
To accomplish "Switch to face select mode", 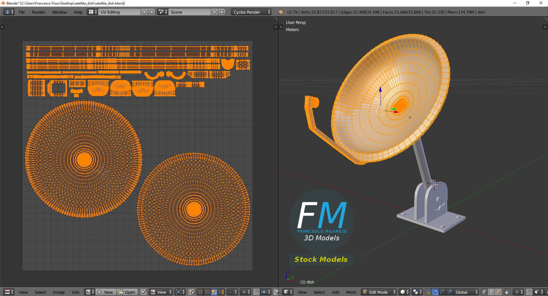I will (498, 292).
